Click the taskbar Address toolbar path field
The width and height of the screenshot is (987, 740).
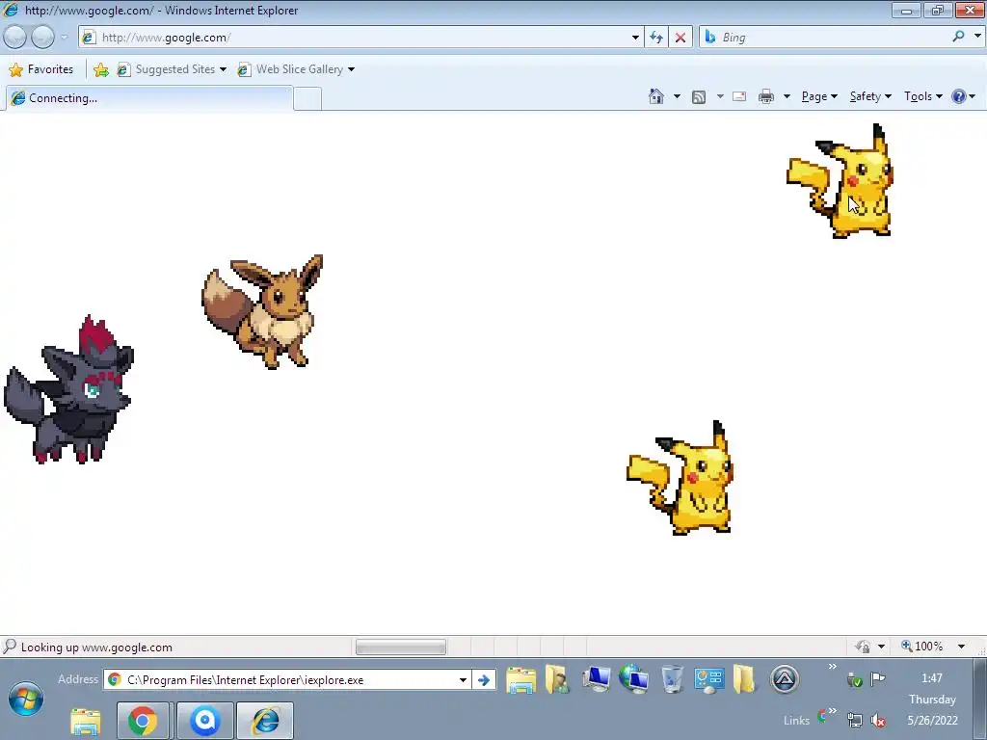pos(287,679)
